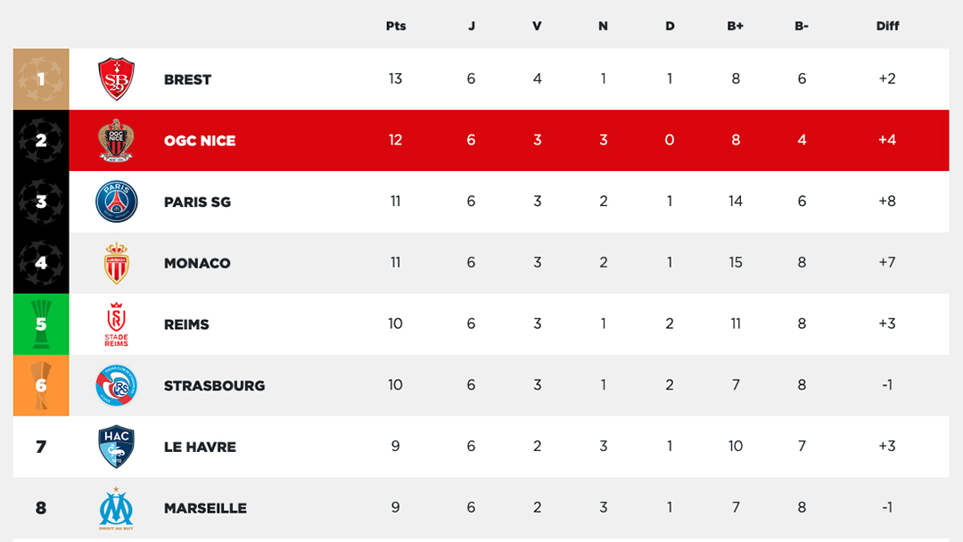Open the Le Havre HAC shield

click(116, 447)
